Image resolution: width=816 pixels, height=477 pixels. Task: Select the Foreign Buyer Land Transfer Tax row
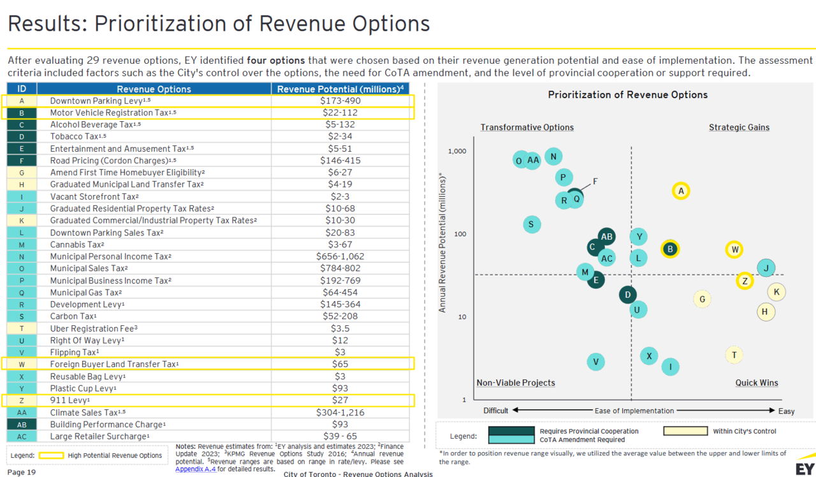[x=207, y=364]
